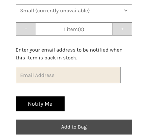Viewport: 152px width, 139px height.
Task: Click the 'Add to Bag' label text
Action: [74, 127]
